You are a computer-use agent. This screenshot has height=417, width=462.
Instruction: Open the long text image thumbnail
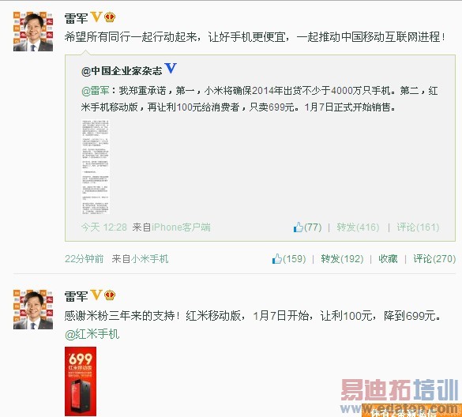(x=96, y=167)
